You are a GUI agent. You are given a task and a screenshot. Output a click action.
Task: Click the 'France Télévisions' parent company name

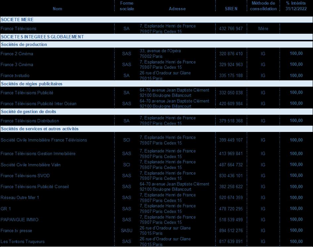tap(18, 29)
